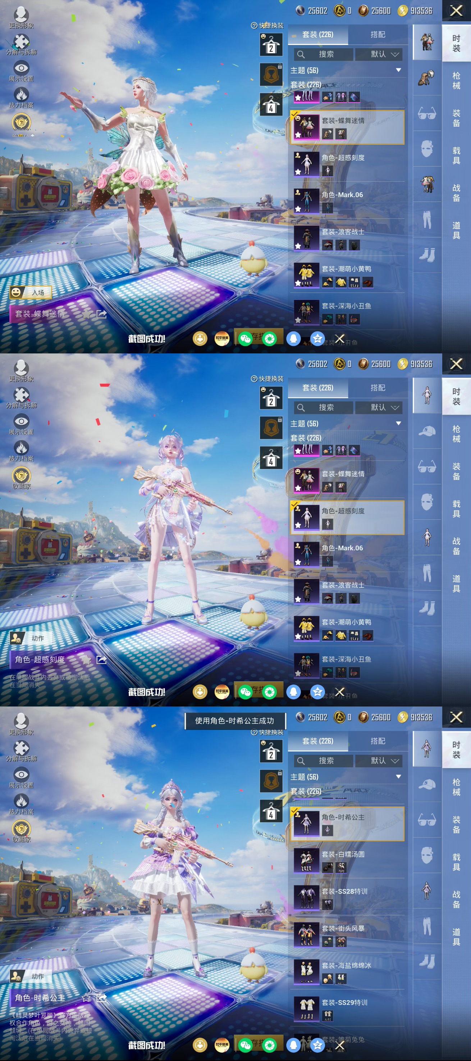Share to WeChat in top screenshot
The image size is (471, 1061).
click(x=245, y=339)
